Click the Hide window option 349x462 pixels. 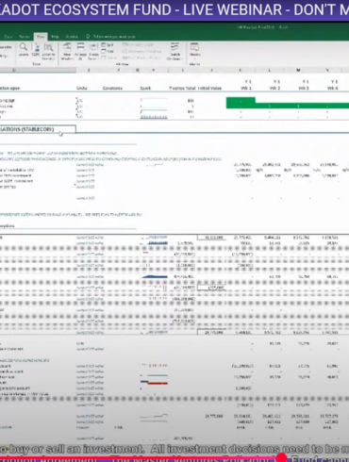pyautogui.click(x=108, y=52)
